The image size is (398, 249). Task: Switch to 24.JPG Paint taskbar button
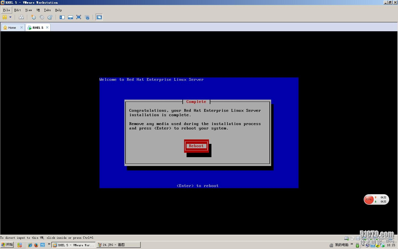pos(119,245)
